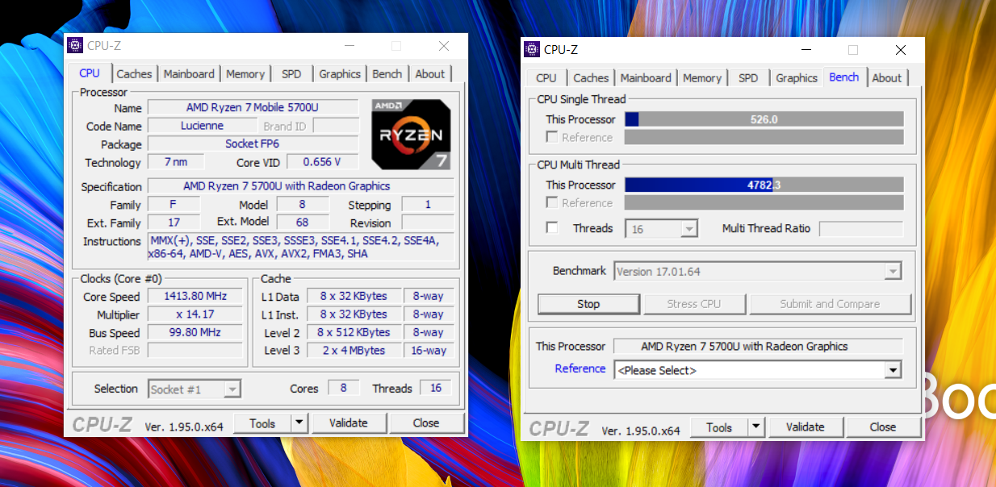996x487 pixels.
Task: Open Tools dropdown arrow in CPU window
Action: pyautogui.click(x=299, y=423)
